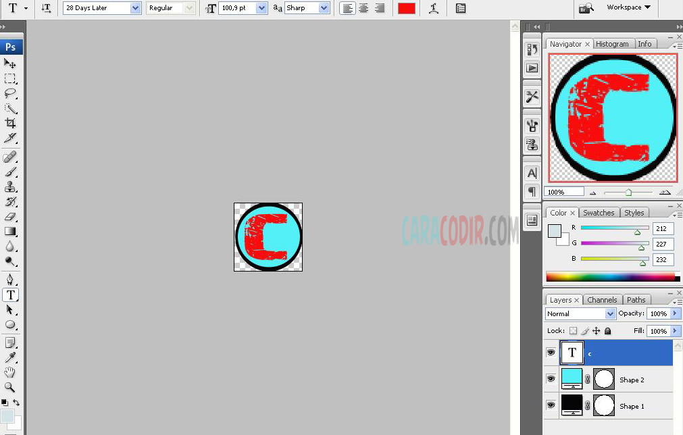683x435 pixels.
Task: Select the Healing Brush tool
Action: [9, 157]
